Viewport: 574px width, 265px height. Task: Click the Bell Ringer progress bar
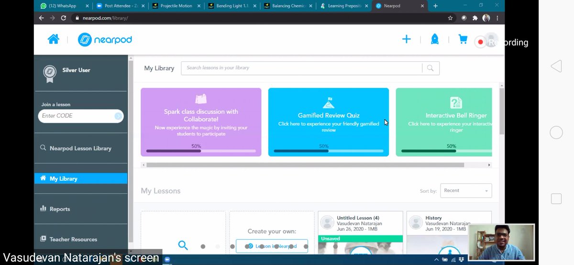(x=446, y=151)
